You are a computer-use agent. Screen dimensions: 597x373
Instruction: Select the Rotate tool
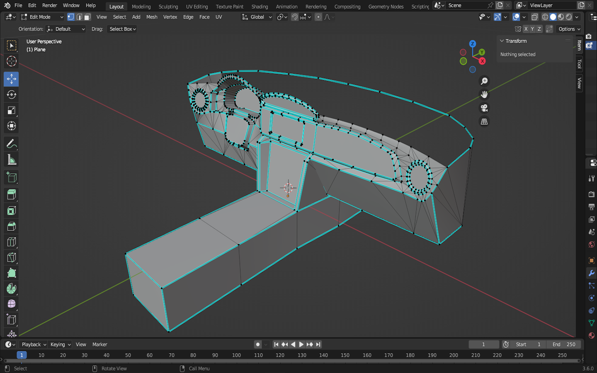pyautogui.click(x=11, y=94)
